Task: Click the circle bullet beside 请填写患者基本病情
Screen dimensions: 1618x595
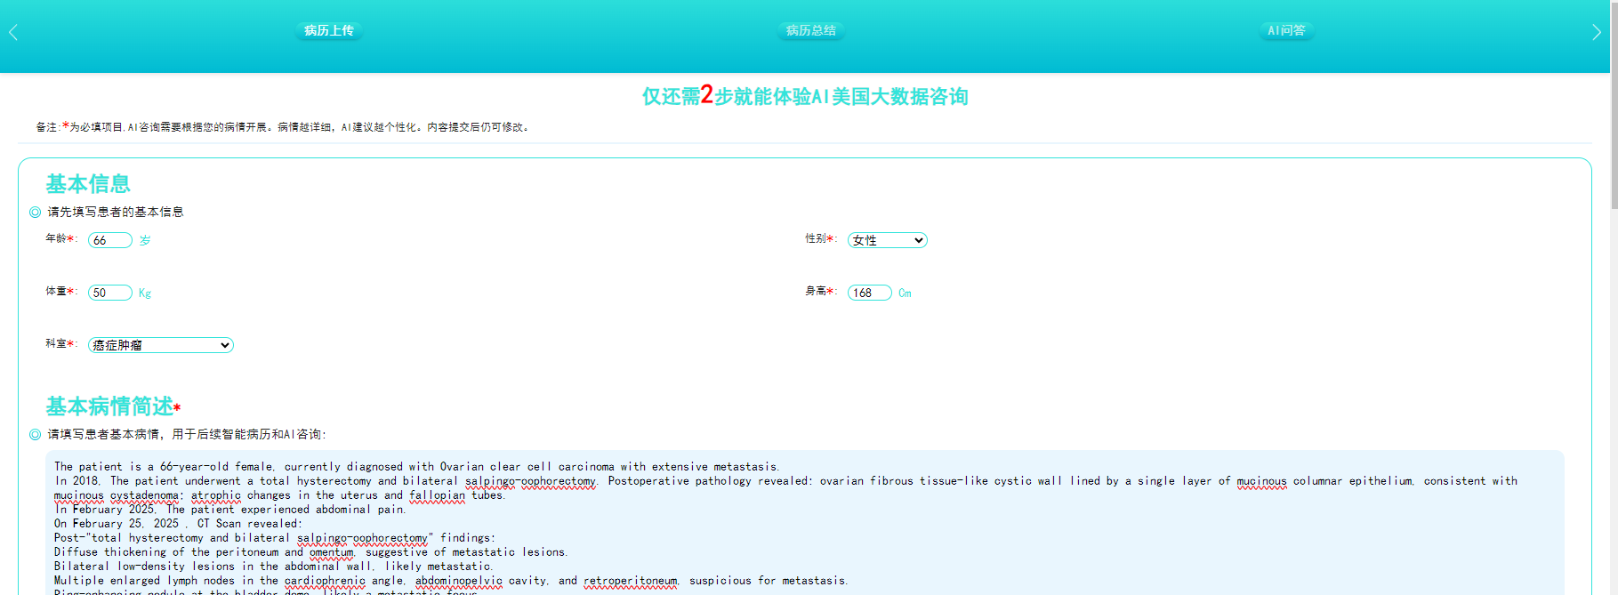Action: [x=35, y=434]
